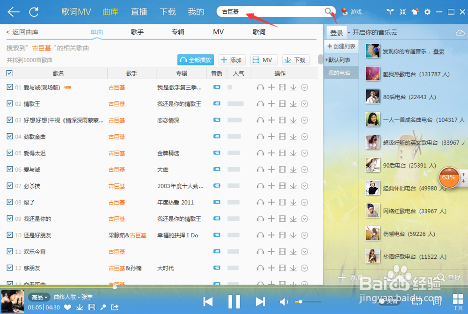The image size is (468, 314).
Task: Go to the previous track
Action: click(x=208, y=302)
